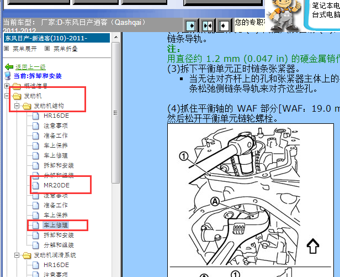Click the center split-arrows panel icon
The height and width of the screenshot is (277, 340).
pos(208,26)
